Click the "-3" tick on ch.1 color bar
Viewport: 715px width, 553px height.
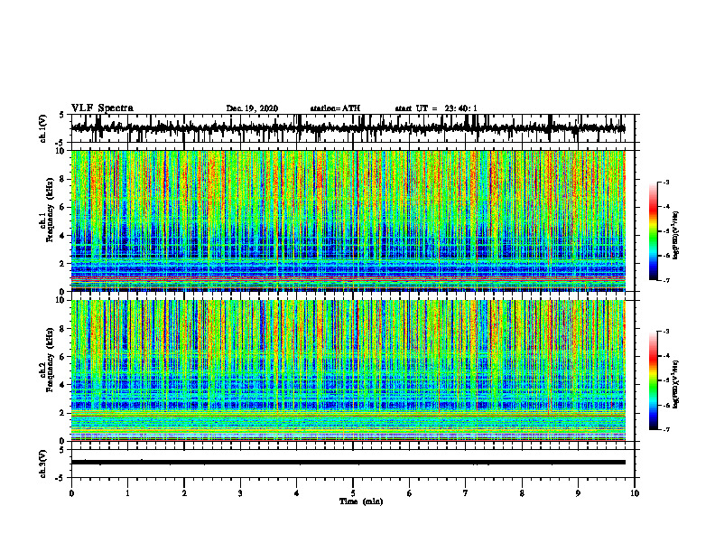click(666, 182)
